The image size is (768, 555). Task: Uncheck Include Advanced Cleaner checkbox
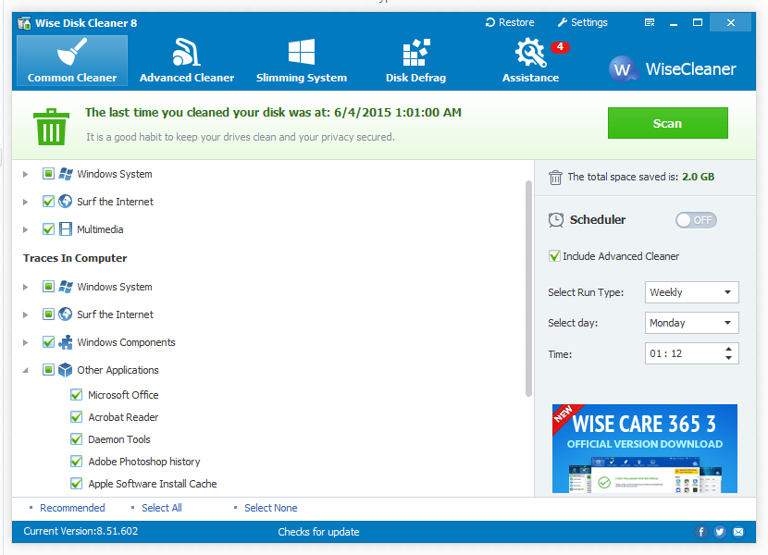point(554,256)
